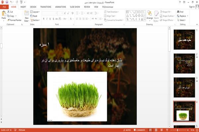The width and height of the screenshot is (199, 132).
Task: Open Shape Outline dropdown
Action: (x=167, y=16)
